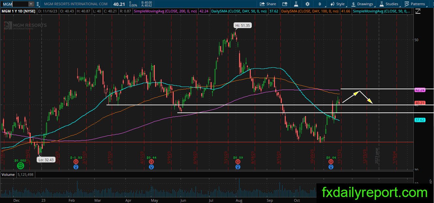Open the D timeframe aggregation selector

pyautogui.click(x=320, y=4)
